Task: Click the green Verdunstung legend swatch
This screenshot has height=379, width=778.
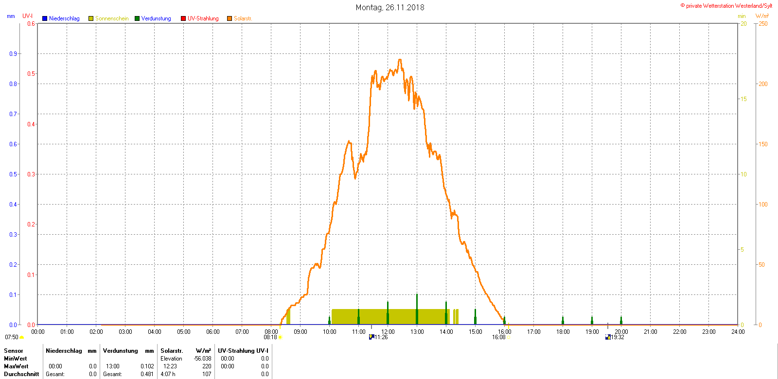Action: click(x=137, y=18)
